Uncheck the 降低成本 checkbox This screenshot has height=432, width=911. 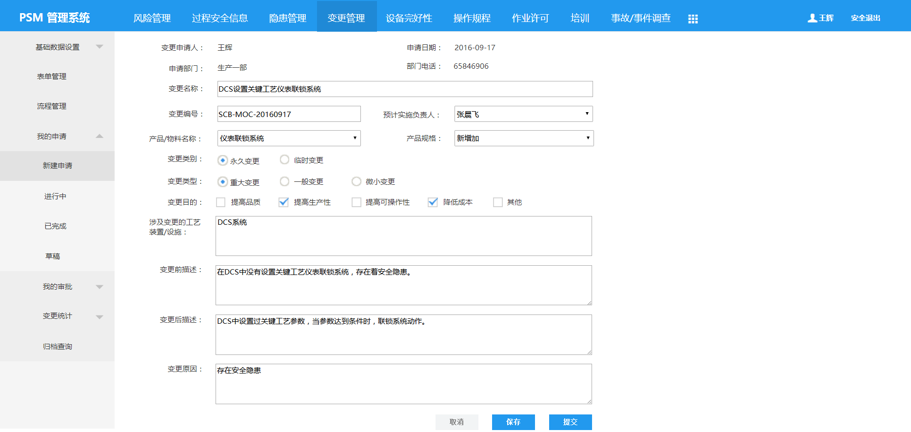click(x=433, y=202)
